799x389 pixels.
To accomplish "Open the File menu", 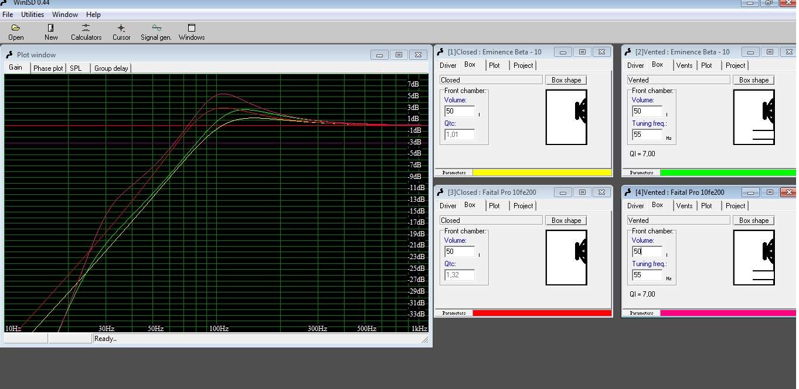I will point(8,15).
